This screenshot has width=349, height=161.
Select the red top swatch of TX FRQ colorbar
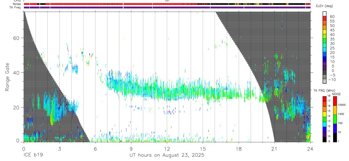tap(325, 99)
